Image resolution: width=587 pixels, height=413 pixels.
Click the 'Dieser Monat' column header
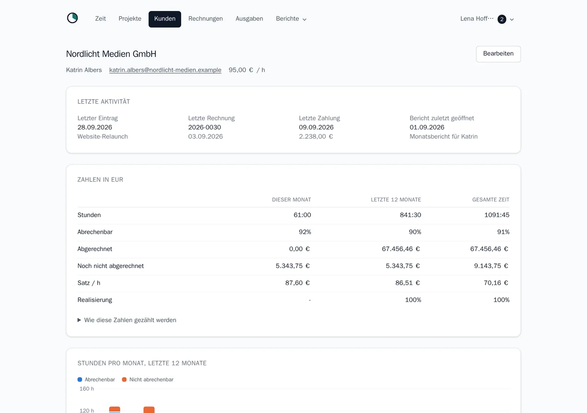tap(291, 200)
